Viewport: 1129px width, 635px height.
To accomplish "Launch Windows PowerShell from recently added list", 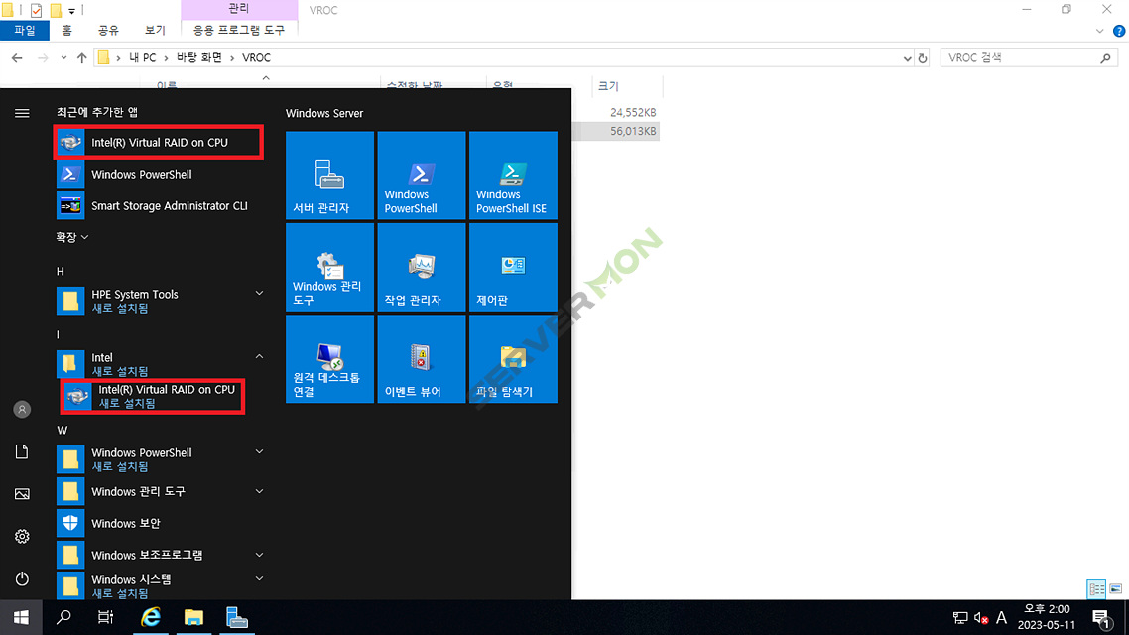I will [x=159, y=175].
